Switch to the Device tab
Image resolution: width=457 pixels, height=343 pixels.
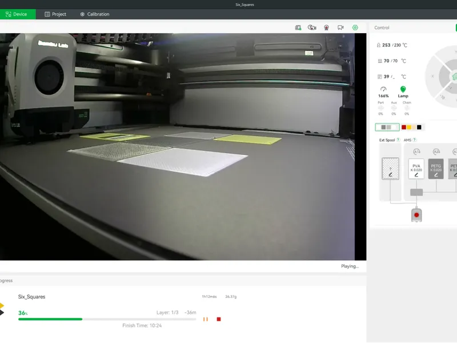click(x=17, y=14)
